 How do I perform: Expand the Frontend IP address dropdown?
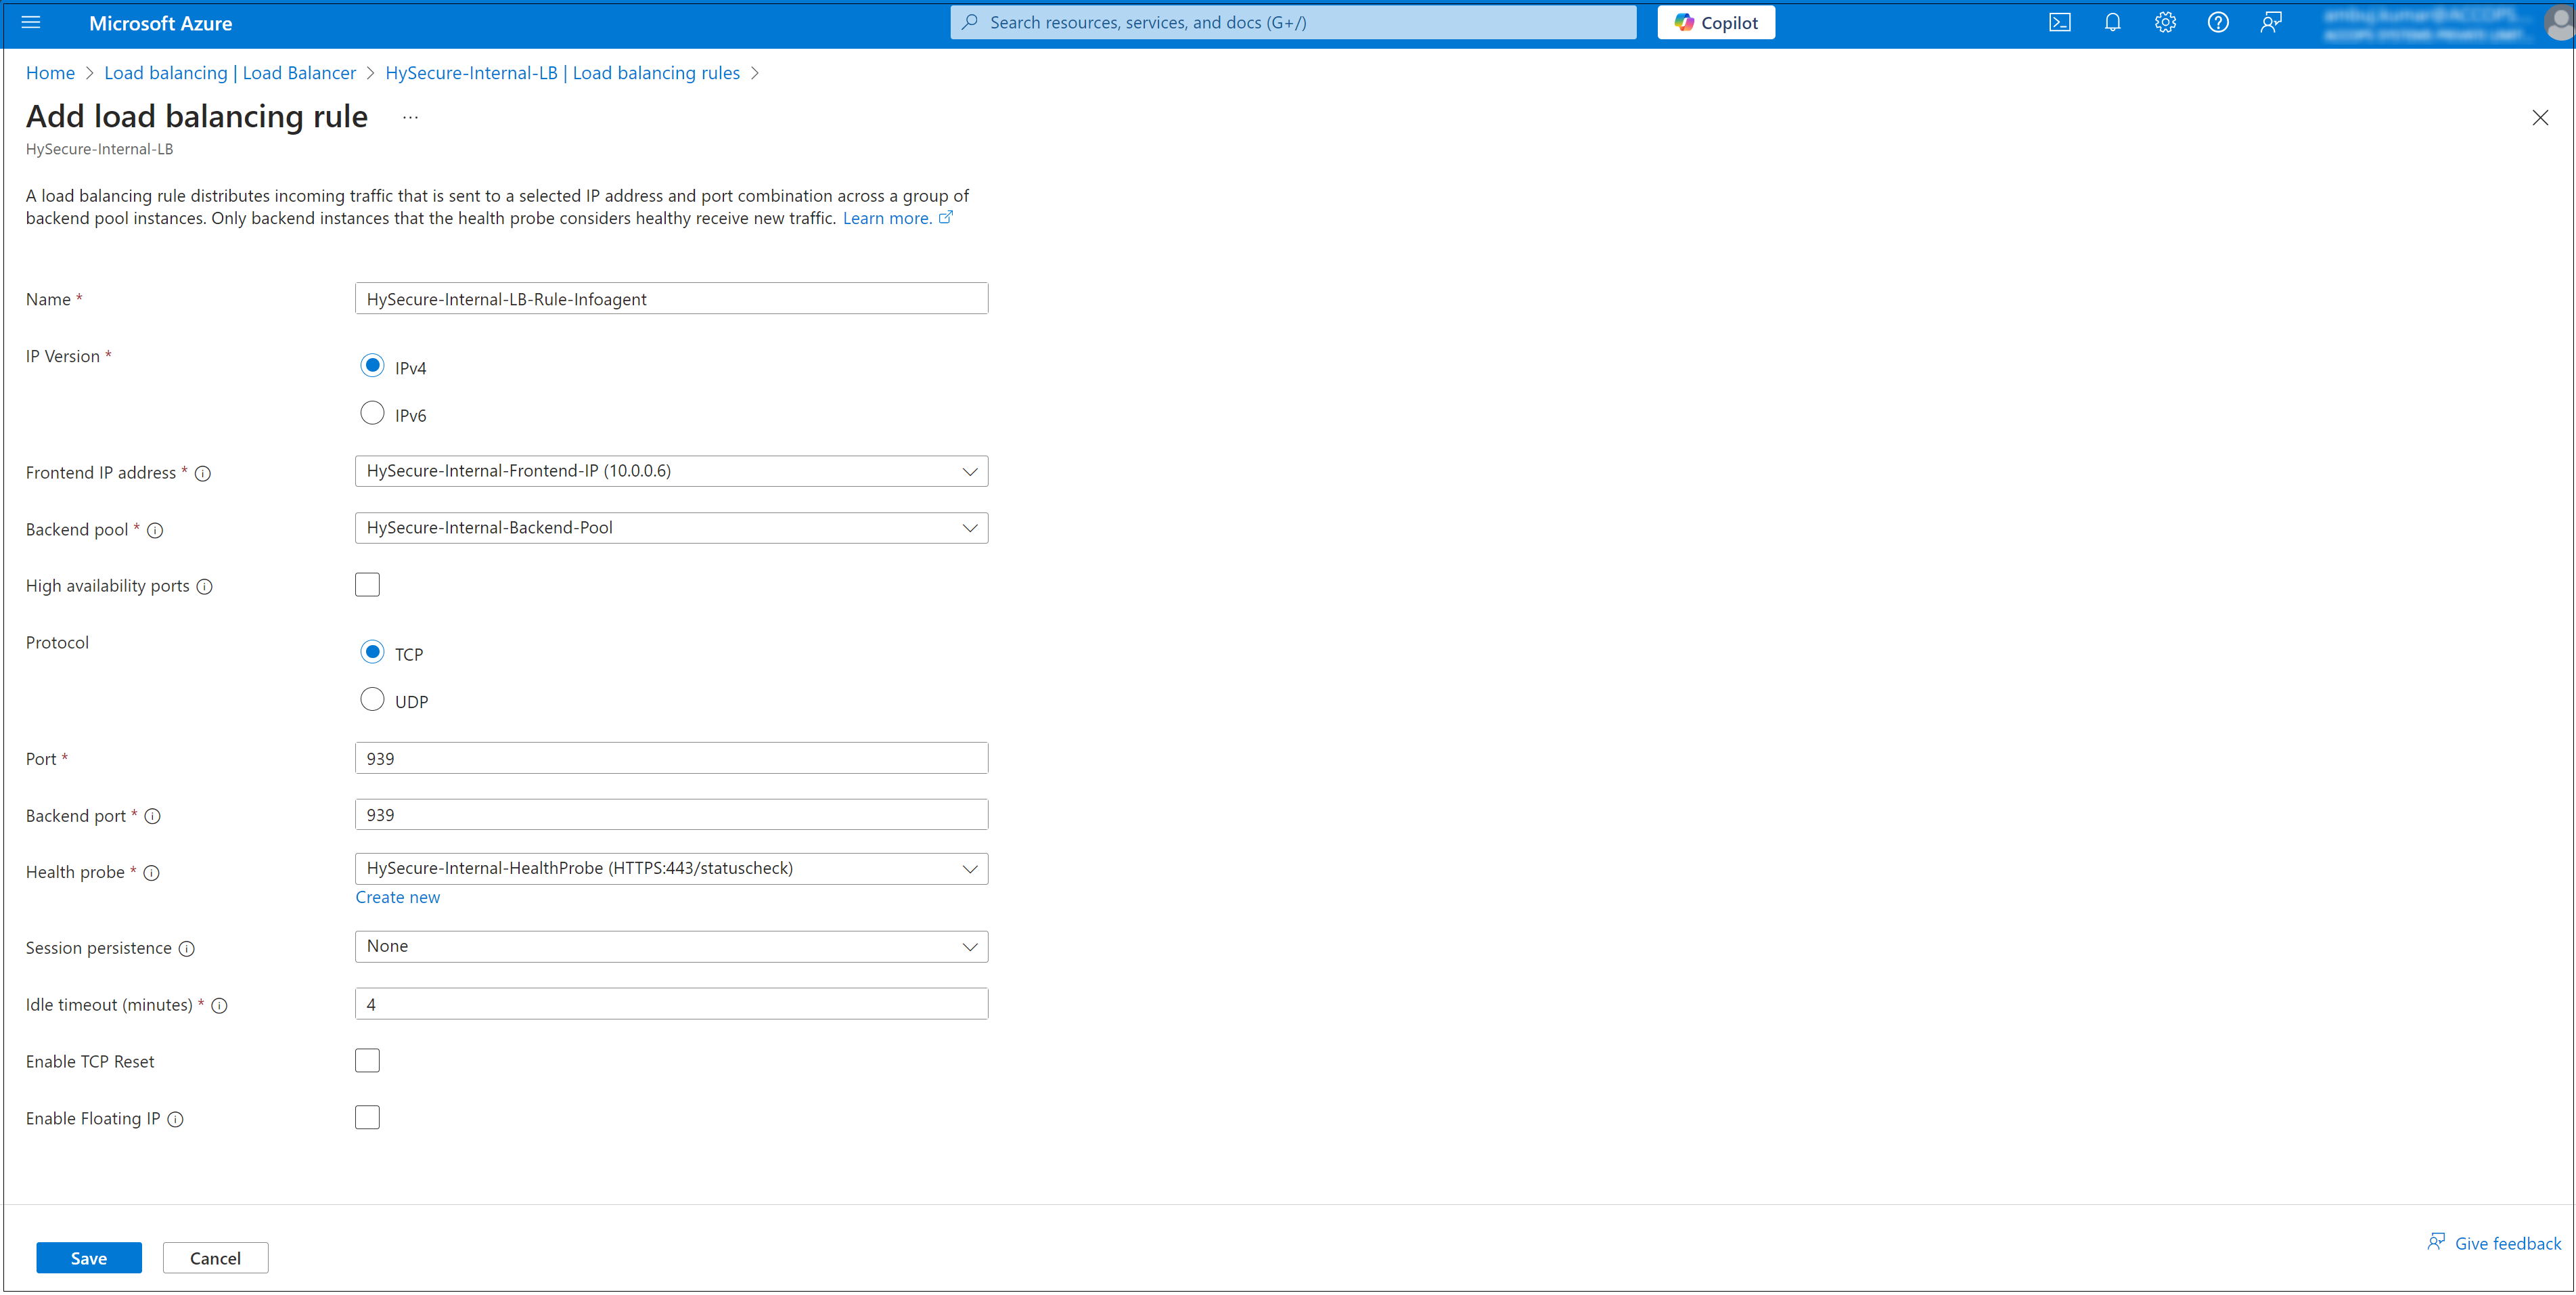pyautogui.click(x=671, y=471)
